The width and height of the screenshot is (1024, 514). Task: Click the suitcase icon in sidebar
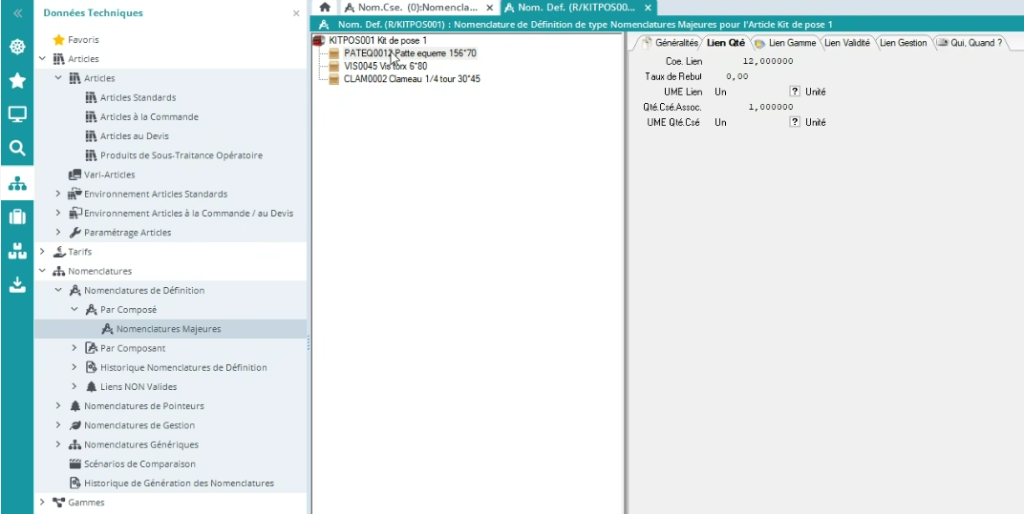[16, 216]
